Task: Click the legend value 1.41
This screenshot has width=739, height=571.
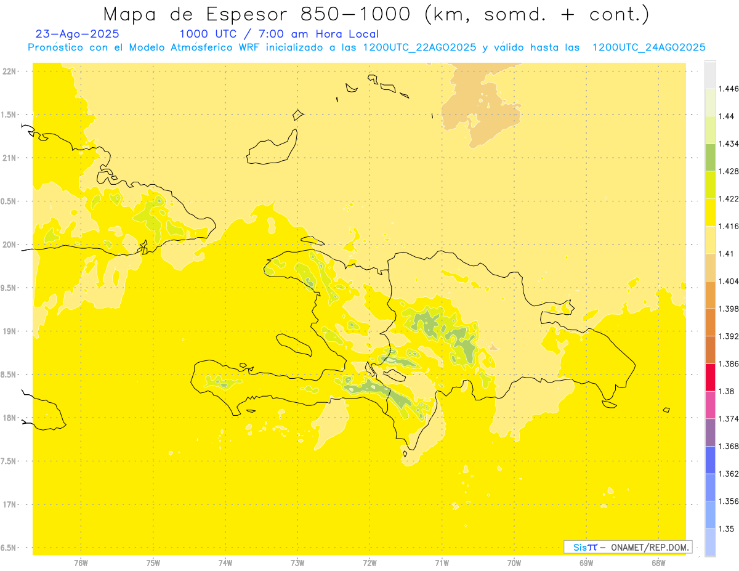Action: (x=726, y=254)
